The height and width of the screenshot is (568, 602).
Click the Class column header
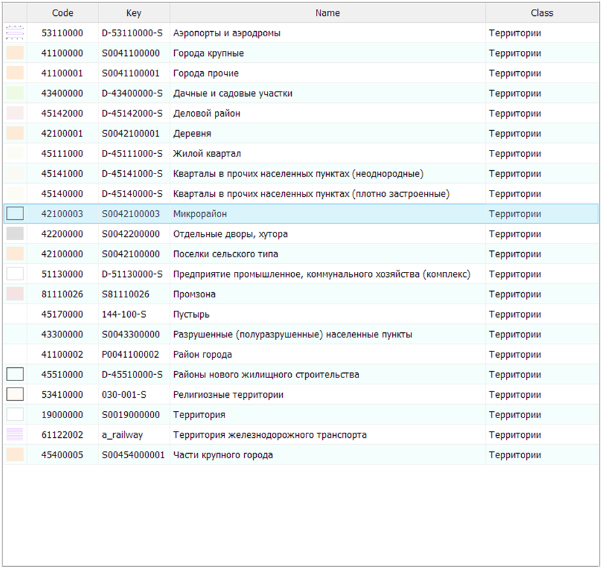(x=542, y=13)
